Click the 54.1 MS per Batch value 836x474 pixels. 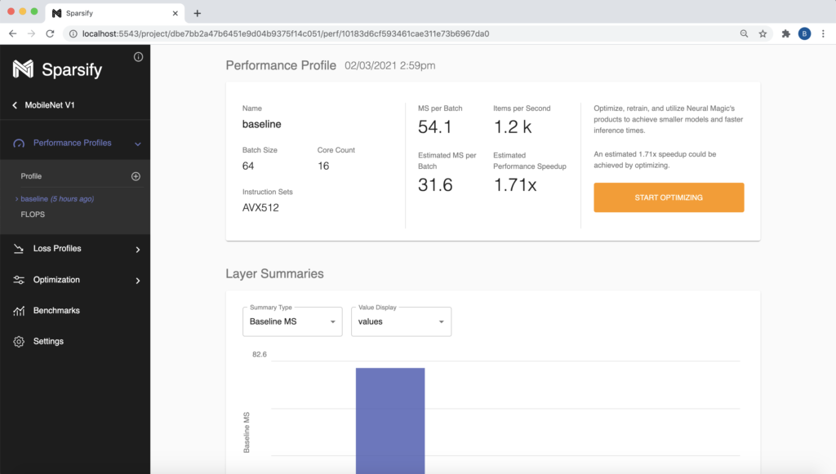434,126
